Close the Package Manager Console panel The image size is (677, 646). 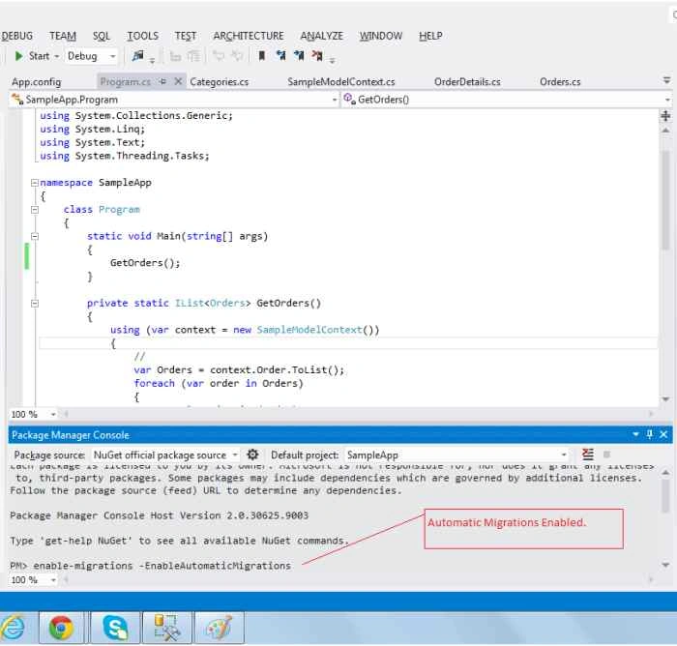pyautogui.click(x=663, y=434)
